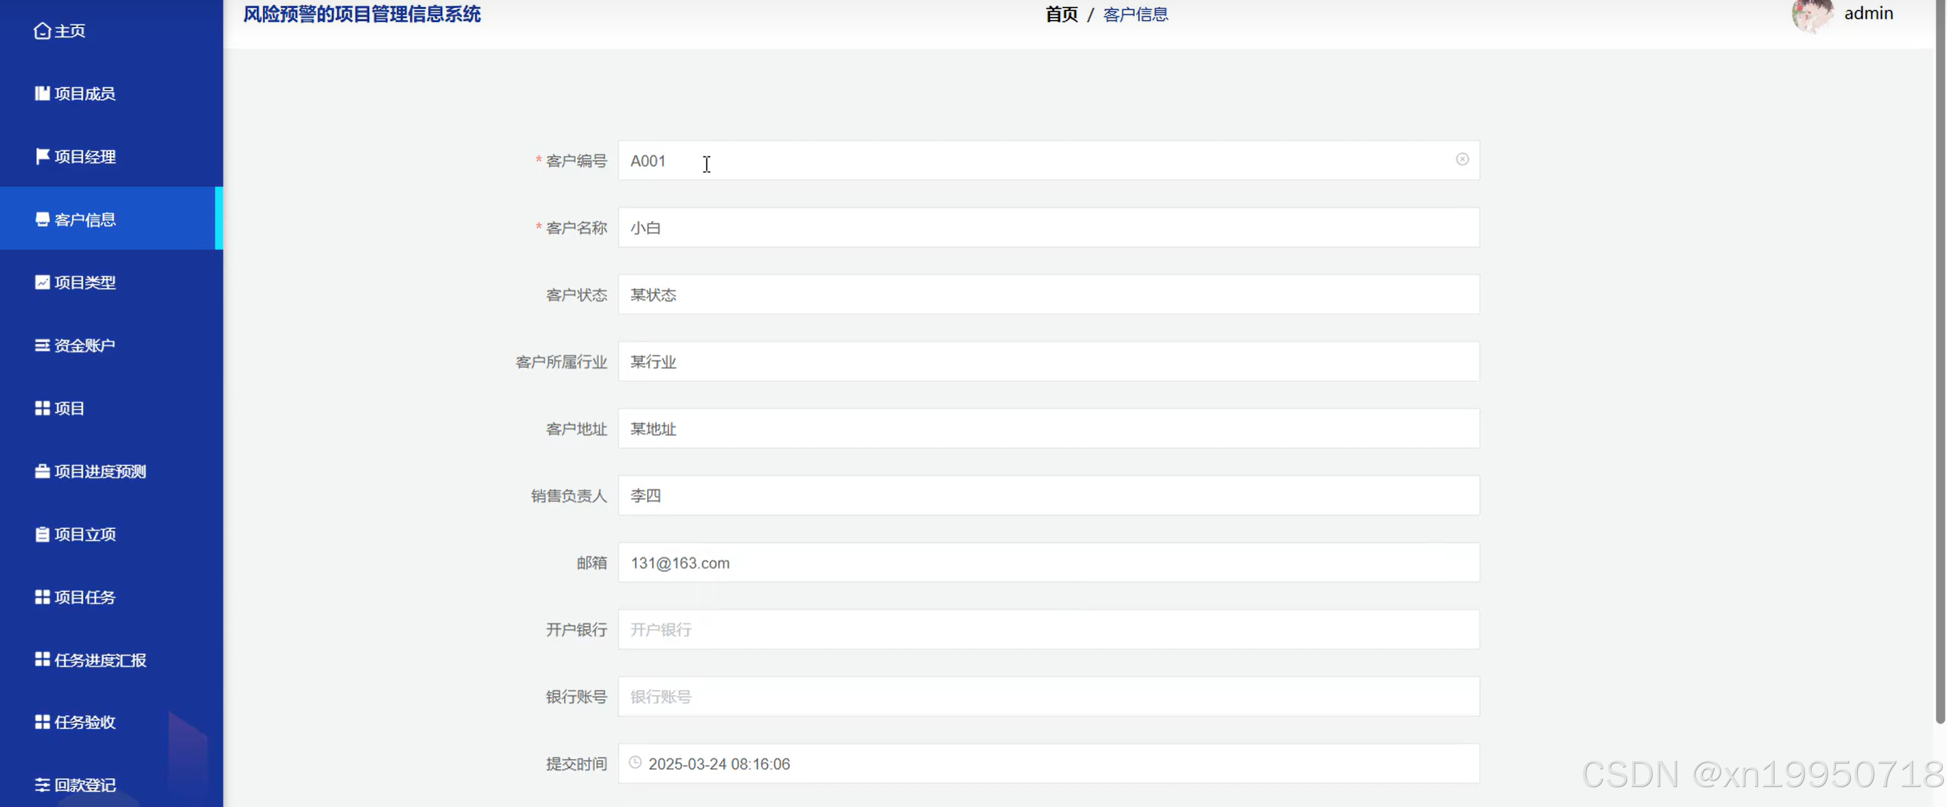Click the clock icon in 提交时间 field

tap(635, 763)
